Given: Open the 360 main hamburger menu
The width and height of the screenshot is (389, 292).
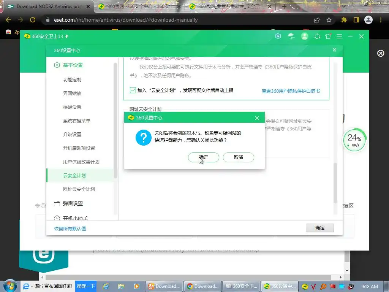Looking at the screenshot, I should (339, 36).
